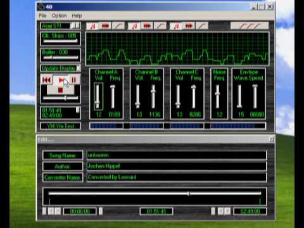304x228 pixels.
Task: Adjust the Buffer slider
Action: (x=60, y=58)
